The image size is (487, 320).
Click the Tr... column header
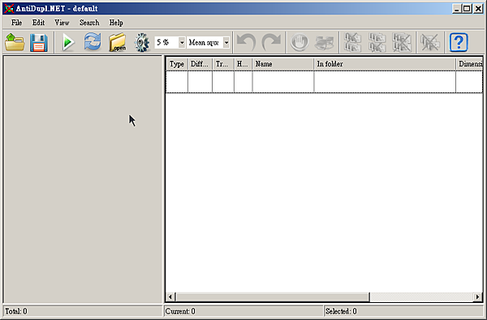pyautogui.click(x=223, y=64)
